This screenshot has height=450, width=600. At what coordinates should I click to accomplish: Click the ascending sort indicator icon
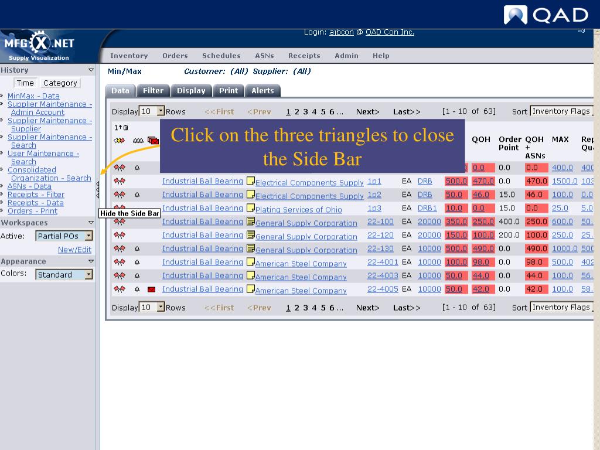[x=121, y=127]
